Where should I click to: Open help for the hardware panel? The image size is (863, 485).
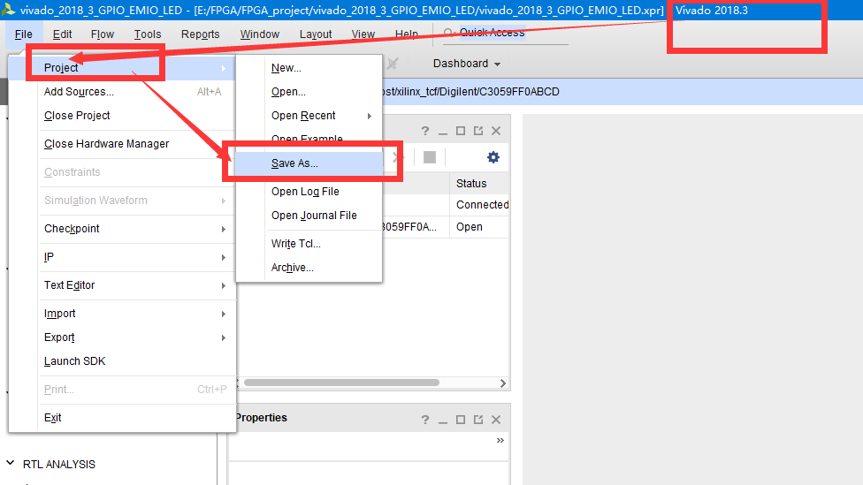425,131
